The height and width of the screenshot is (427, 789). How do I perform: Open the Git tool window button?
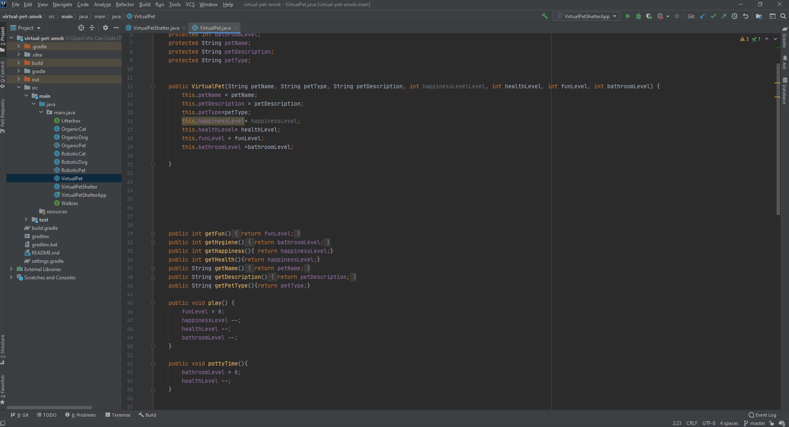(20, 415)
